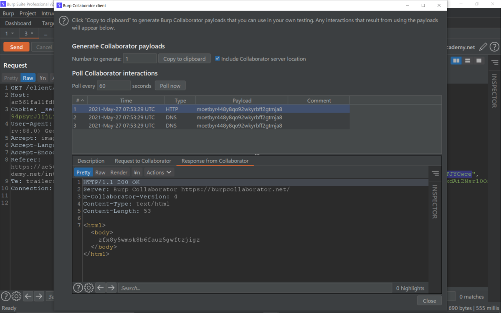The height and width of the screenshot is (313, 501).
Task: Expand main window INSPECTOR side panel
Action: tap(494, 91)
